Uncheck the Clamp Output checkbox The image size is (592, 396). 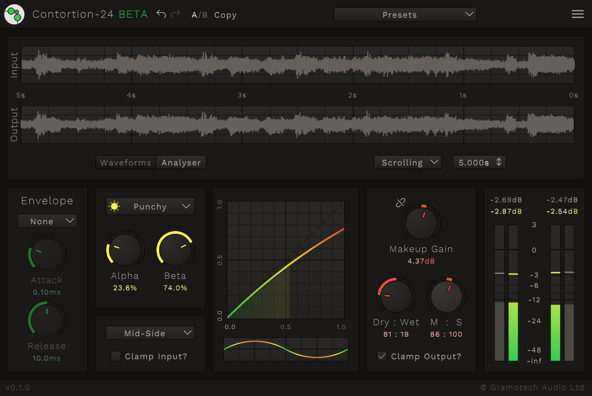pos(382,356)
